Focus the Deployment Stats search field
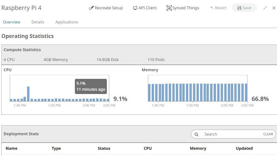 point(231,134)
